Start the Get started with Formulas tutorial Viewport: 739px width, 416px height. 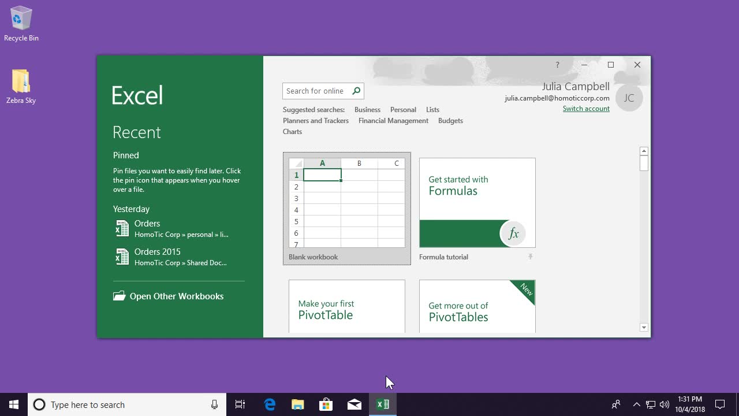click(x=477, y=202)
